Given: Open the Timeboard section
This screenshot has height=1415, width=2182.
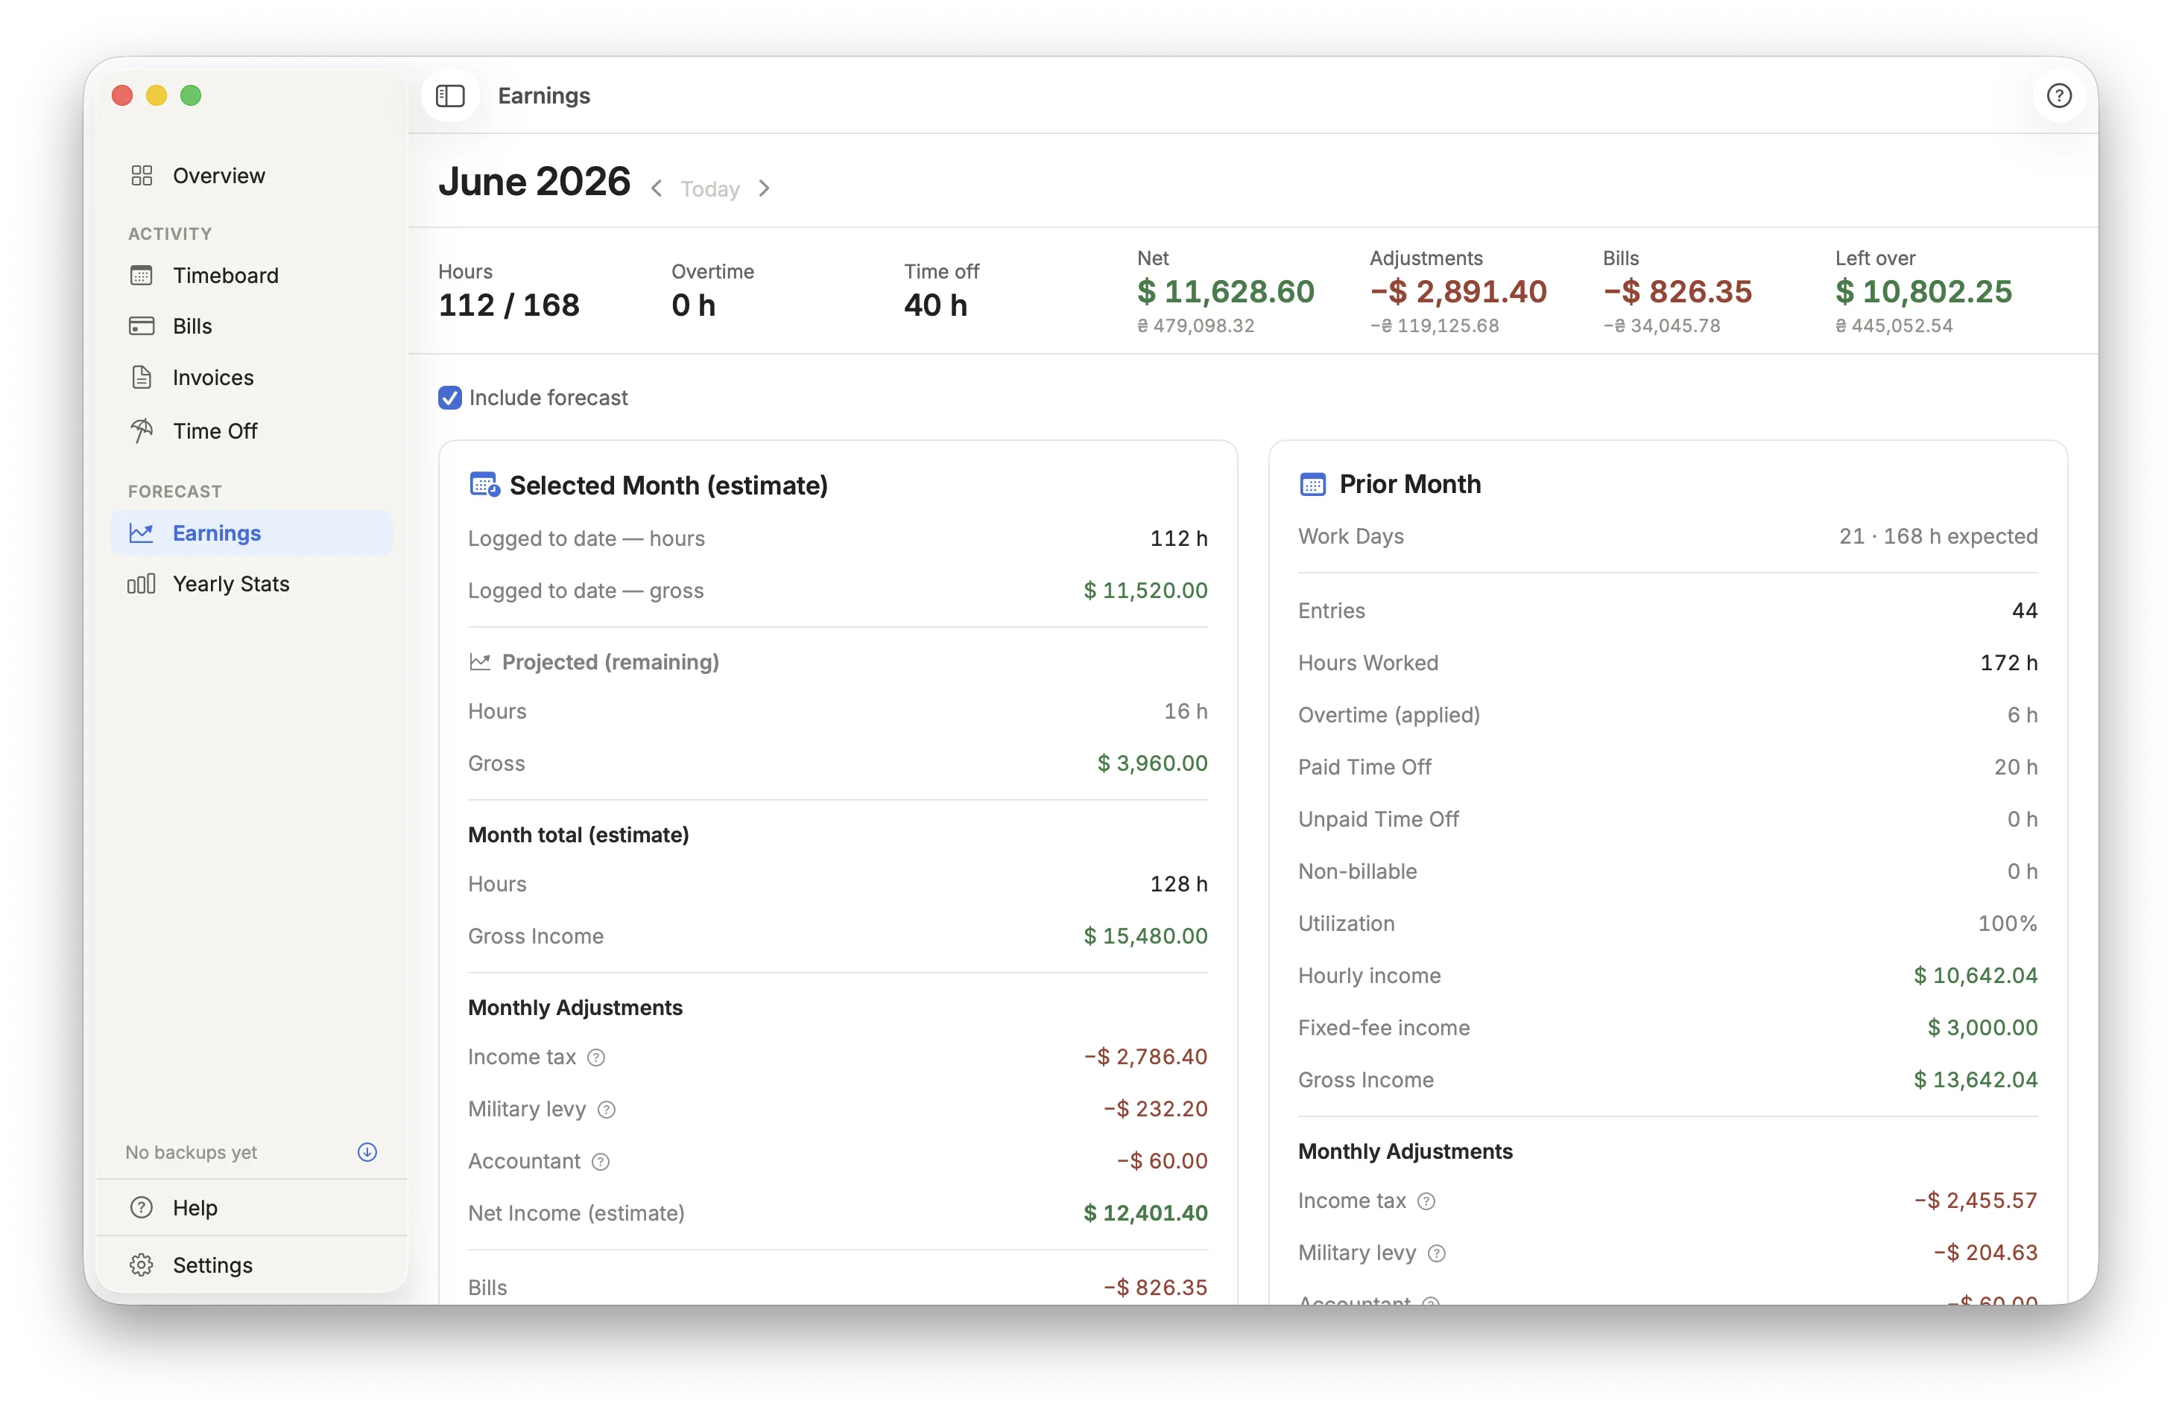Looking at the screenshot, I should click(x=252, y=275).
